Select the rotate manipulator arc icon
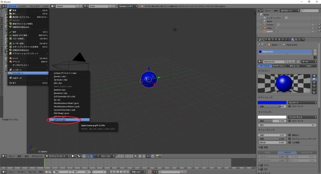 (x=95, y=156)
